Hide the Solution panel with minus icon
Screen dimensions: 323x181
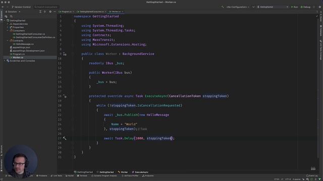pyautogui.click(x=55, y=12)
